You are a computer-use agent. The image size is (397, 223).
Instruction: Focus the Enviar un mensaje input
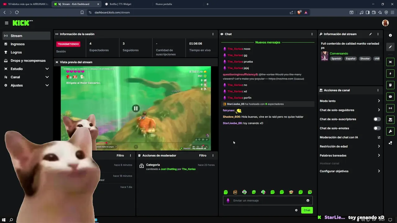coord(268,200)
